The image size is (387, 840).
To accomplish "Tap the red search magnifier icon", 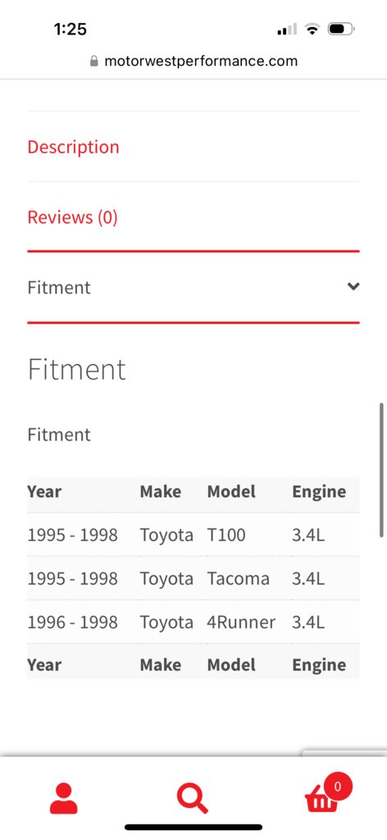I will (193, 799).
